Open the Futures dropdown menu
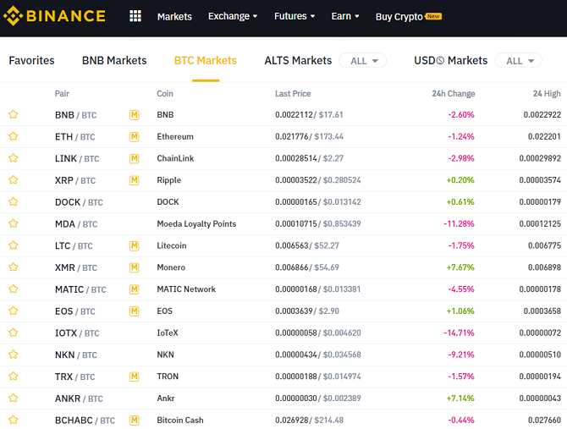This screenshot has width=567, height=429. [295, 16]
